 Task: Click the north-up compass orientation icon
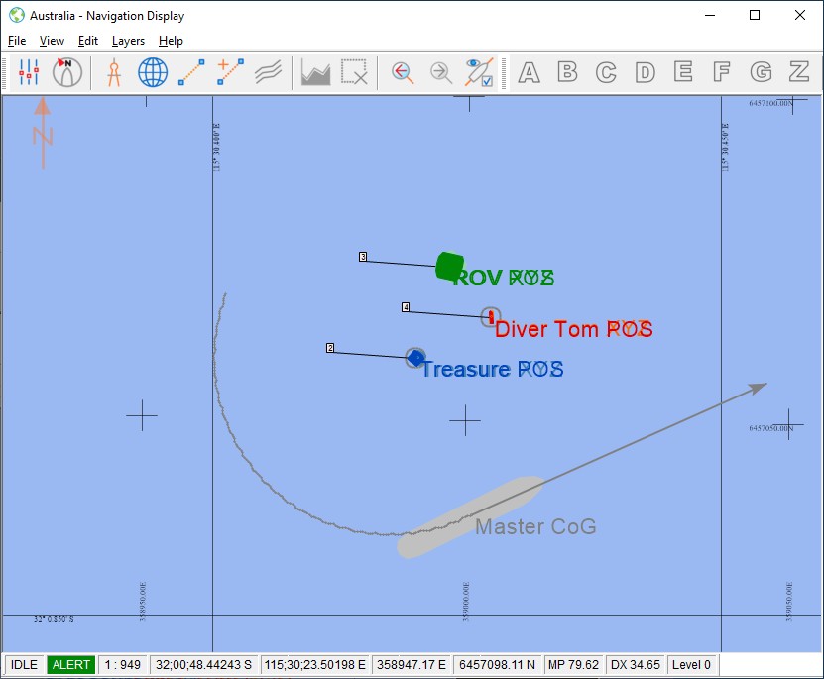coord(67,72)
